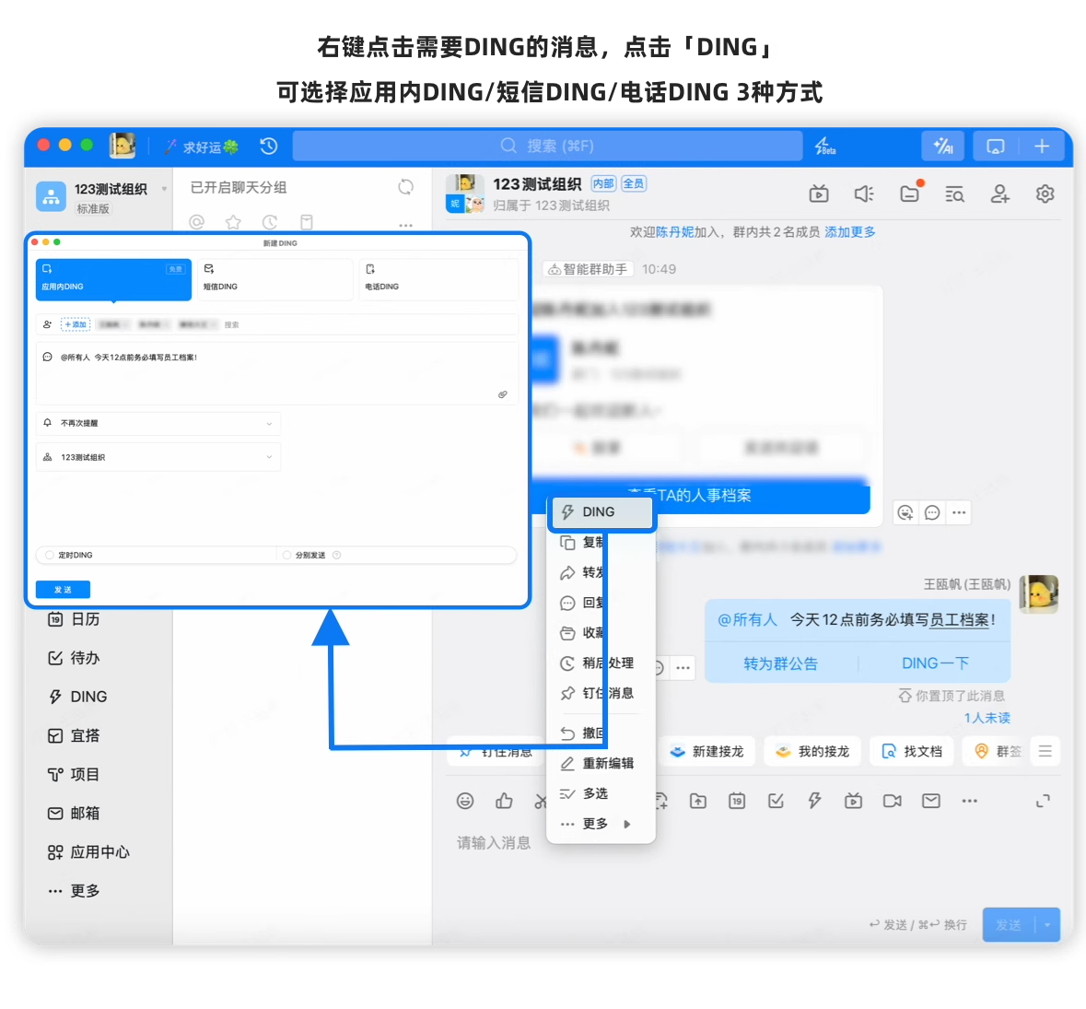Click calendar icon in message toolbar
Viewport: 1086px width, 1009px height.
(737, 801)
